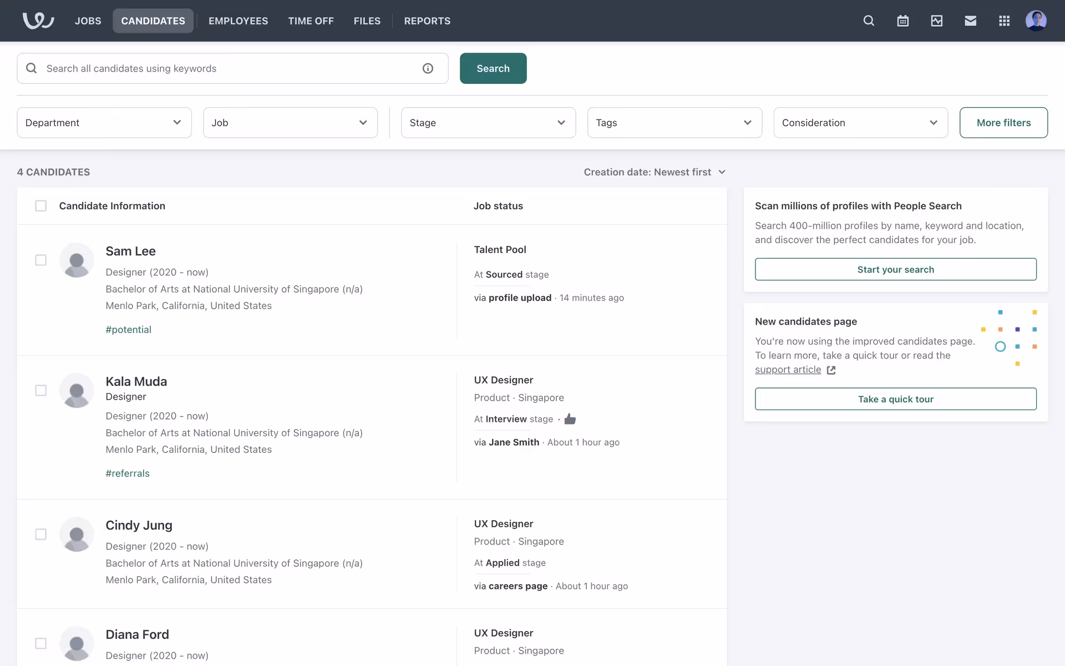
Task: Open the mail inbox icon
Action: (970, 21)
